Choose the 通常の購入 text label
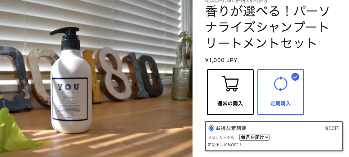This screenshot has width=349, height=157. (x=230, y=104)
